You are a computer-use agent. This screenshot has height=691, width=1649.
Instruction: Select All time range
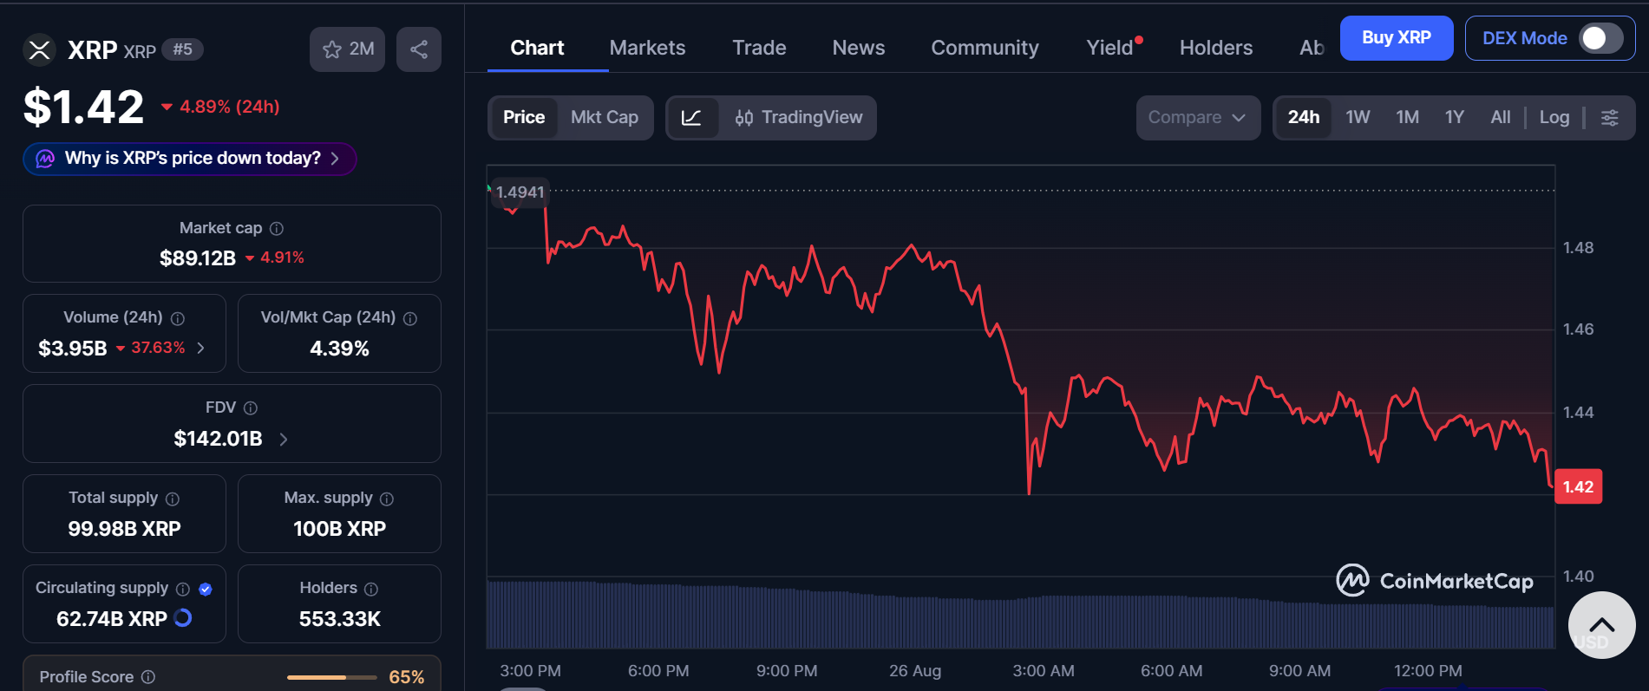[1501, 118]
